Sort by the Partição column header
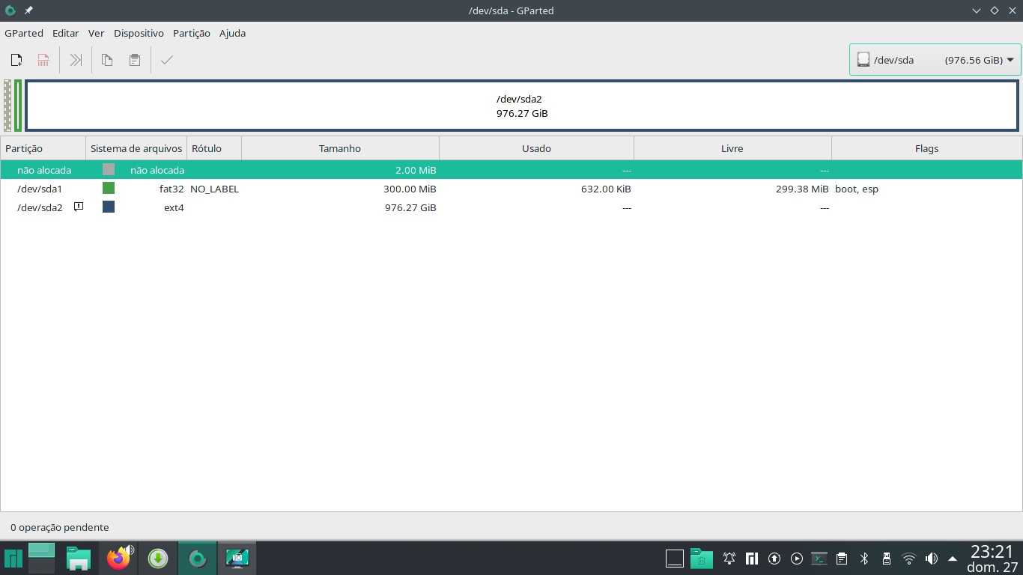Screen dimensions: 1023x575 [x=43, y=148]
